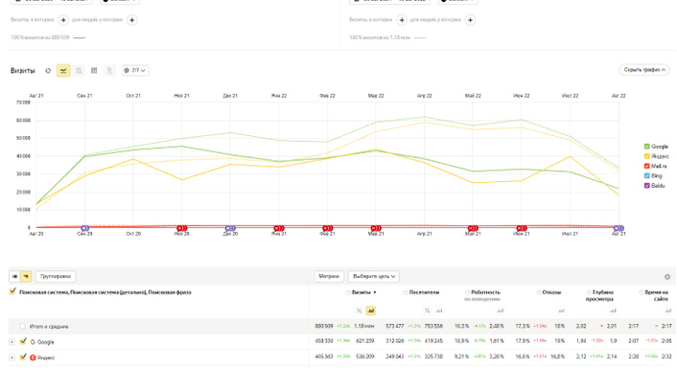This screenshot has width=677, height=368.
Task: Add visit condition to left segment
Action: tap(63, 20)
